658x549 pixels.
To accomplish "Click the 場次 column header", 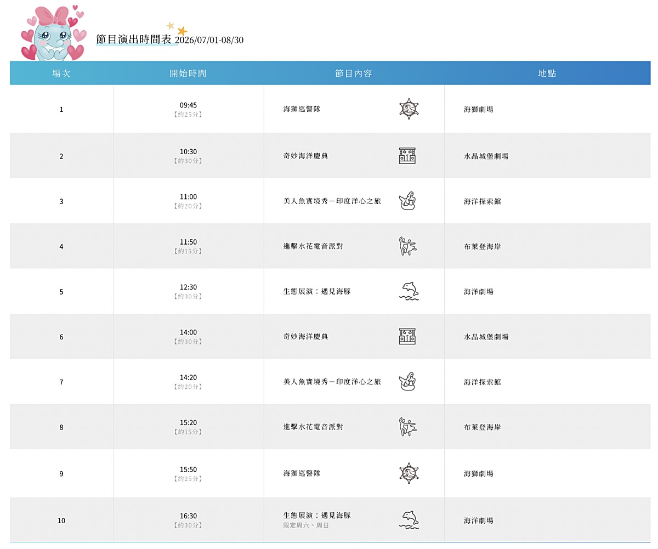I will (61, 73).
